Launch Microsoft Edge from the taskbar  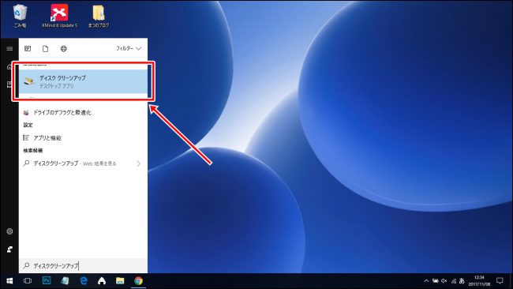84,281
